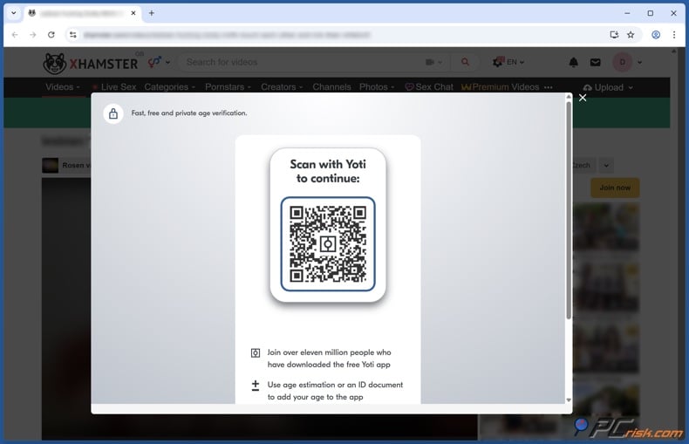Click the Yoti app icon beside download text
Viewport: 689px width, 444px height.
256,352
